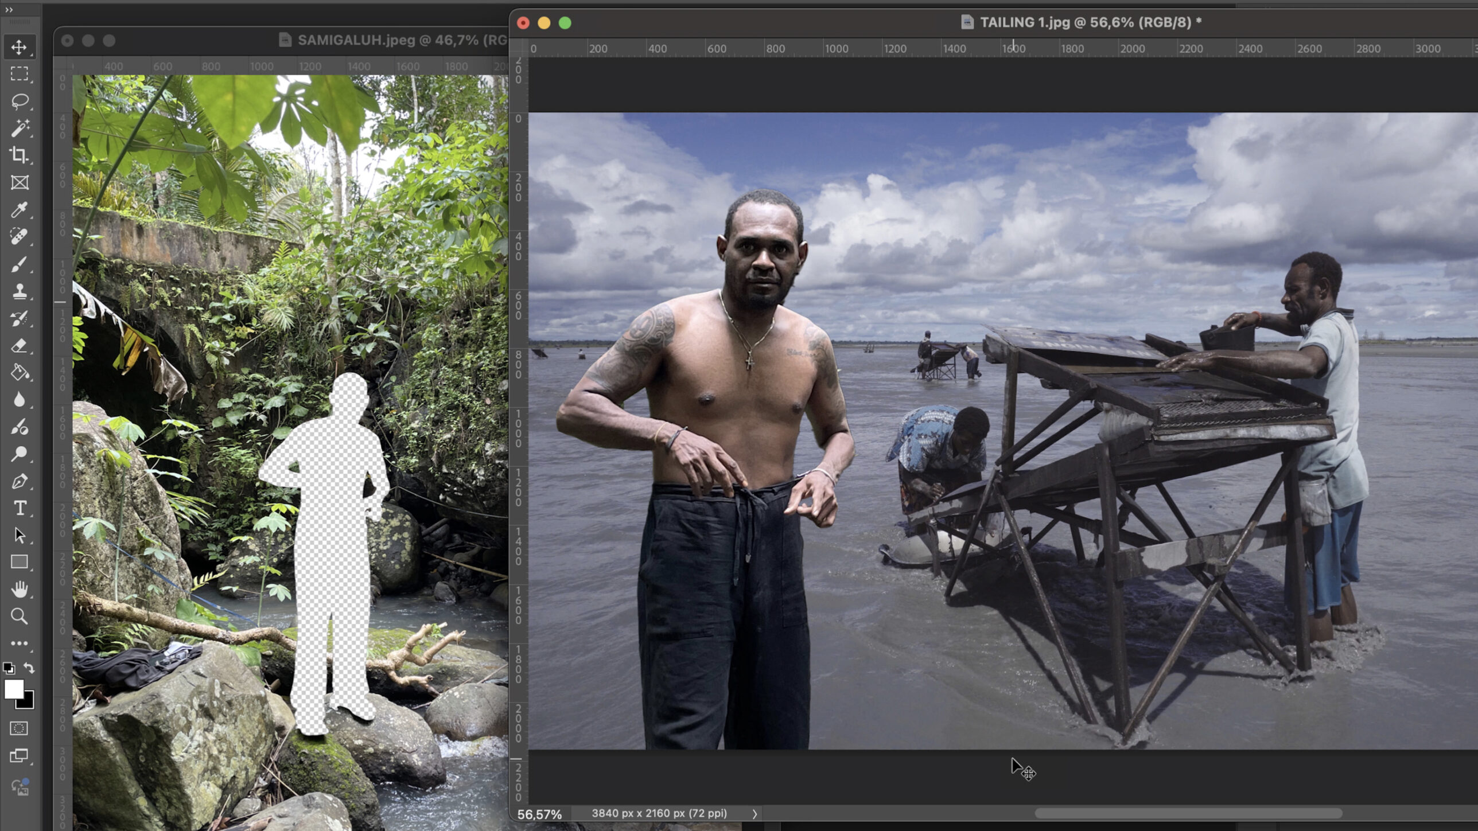Expand the toolbar with double chevron

[9, 10]
